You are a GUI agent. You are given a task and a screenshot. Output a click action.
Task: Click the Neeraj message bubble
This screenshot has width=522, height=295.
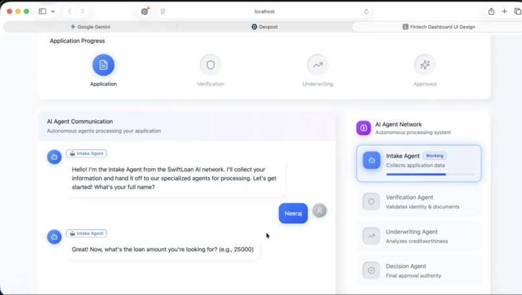(293, 213)
